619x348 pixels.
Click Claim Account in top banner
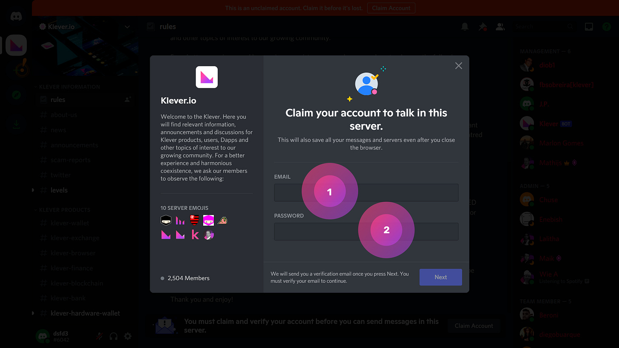(x=391, y=8)
